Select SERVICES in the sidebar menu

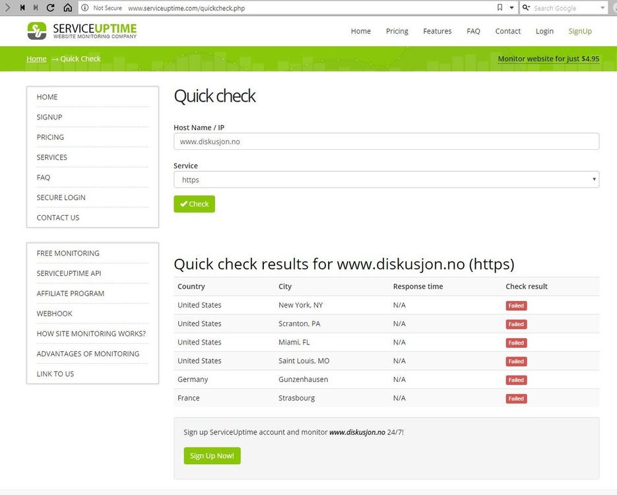tap(51, 157)
